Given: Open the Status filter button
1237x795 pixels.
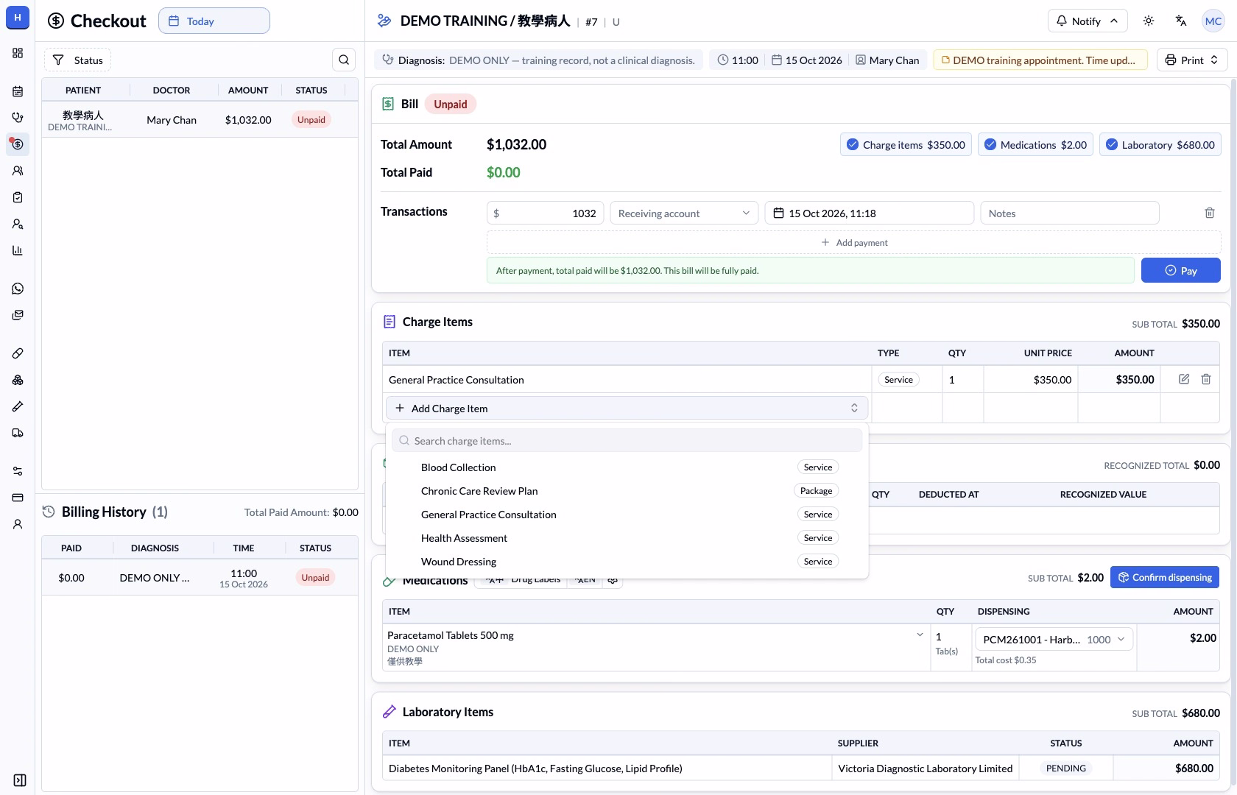Looking at the screenshot, I should (78, 60).
